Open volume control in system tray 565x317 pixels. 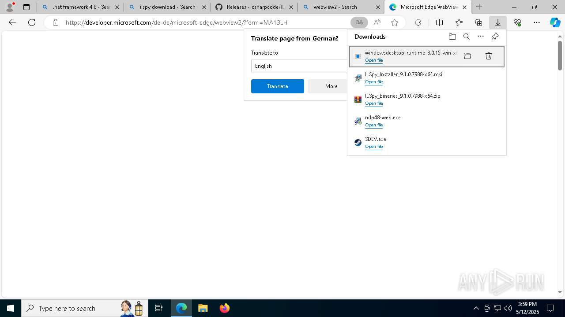coord(508,308)
